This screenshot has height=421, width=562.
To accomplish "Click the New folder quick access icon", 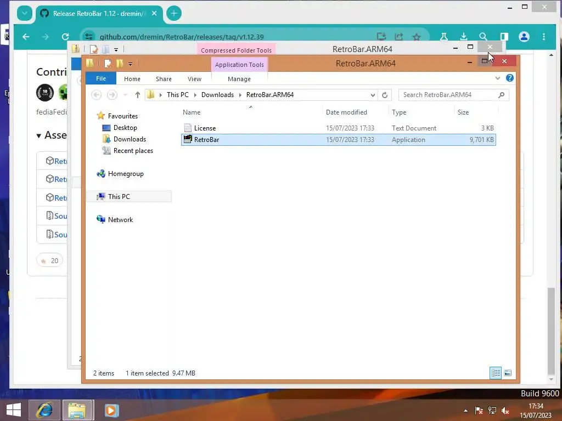I will click(119, 64).
